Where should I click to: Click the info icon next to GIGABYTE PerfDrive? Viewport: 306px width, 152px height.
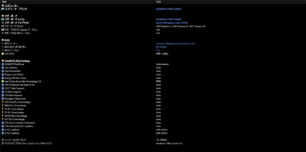(3, 64)
